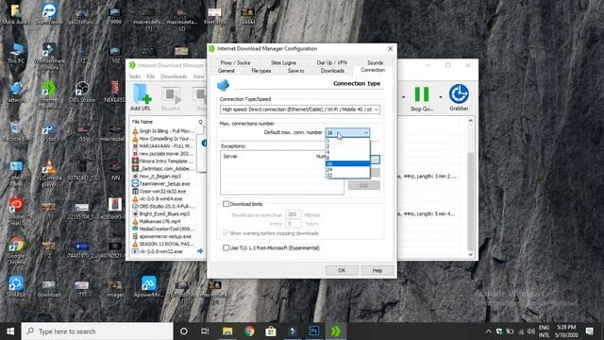This screenshot has height=340, width=604.
Task: Collapse the Default max. conn. number combo box
Action: pos(365,132)
